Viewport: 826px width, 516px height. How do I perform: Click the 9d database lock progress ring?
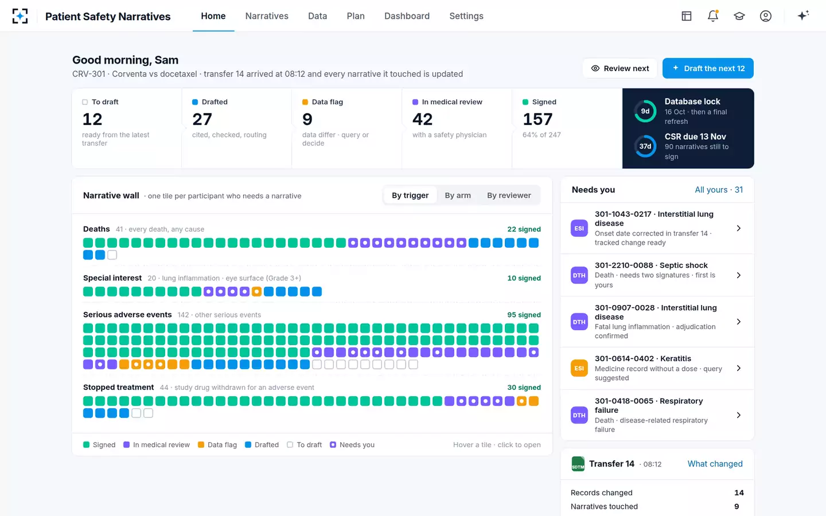(x=645, y=111)
